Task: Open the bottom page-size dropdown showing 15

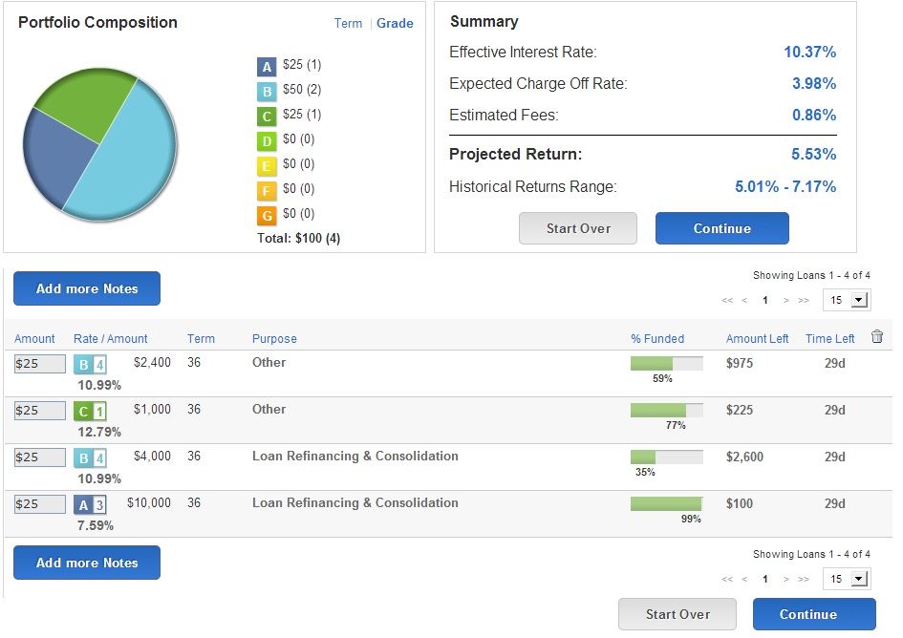Action: tap(848, 579)
